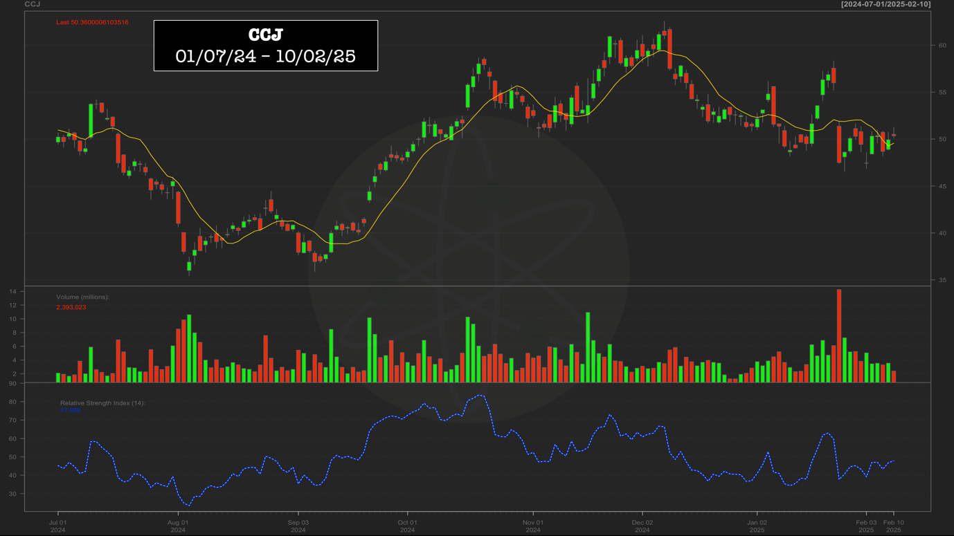Click the blue '47.898' RSI value

click(70, 410)
